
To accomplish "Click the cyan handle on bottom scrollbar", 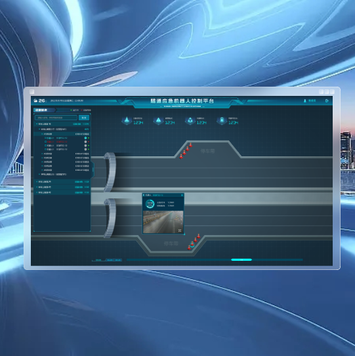I will click(x=241, y=259).
